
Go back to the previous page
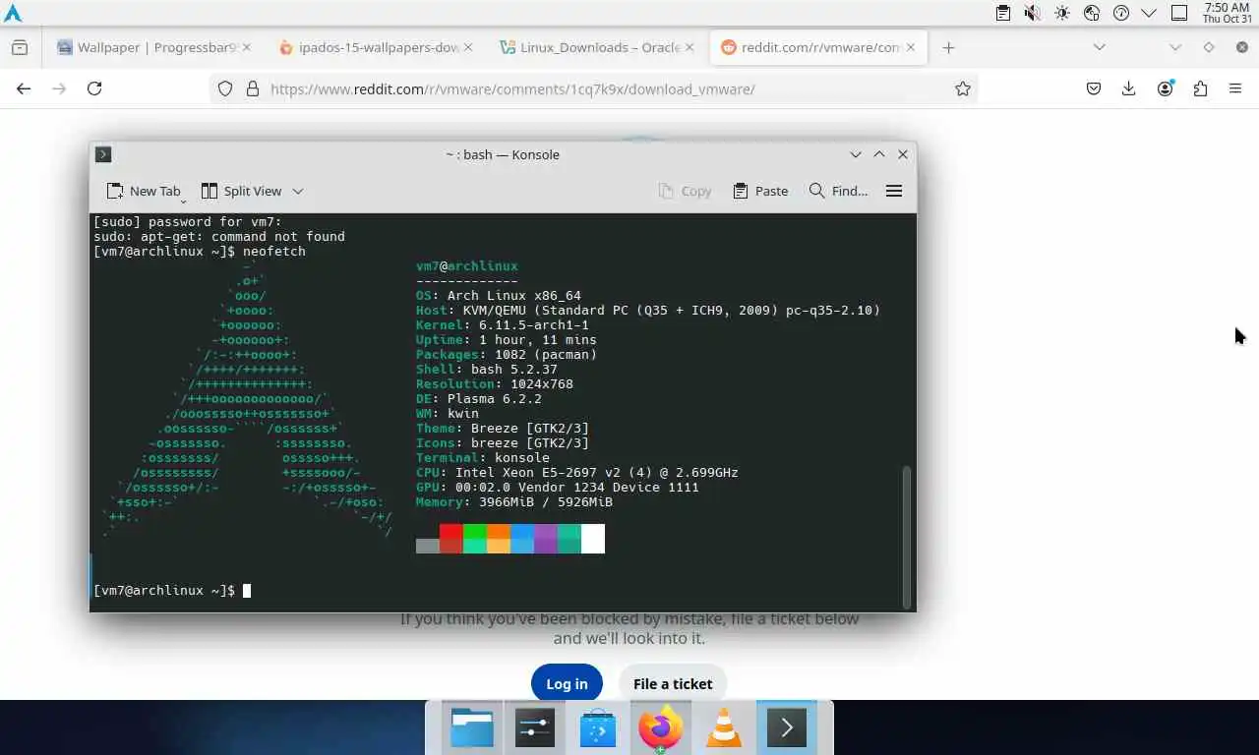pos(24,88)
